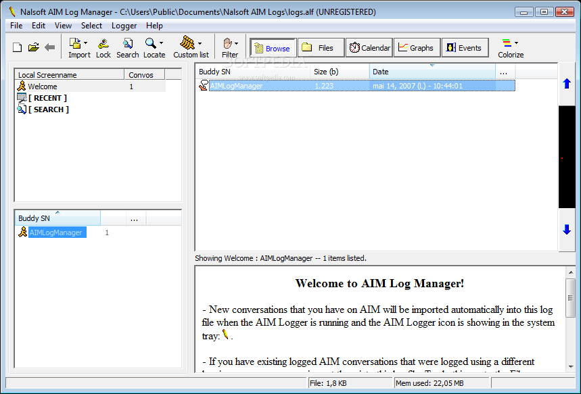
Task: Click the mai 14, 2007 date cell
Action: [x=417, y=86]
